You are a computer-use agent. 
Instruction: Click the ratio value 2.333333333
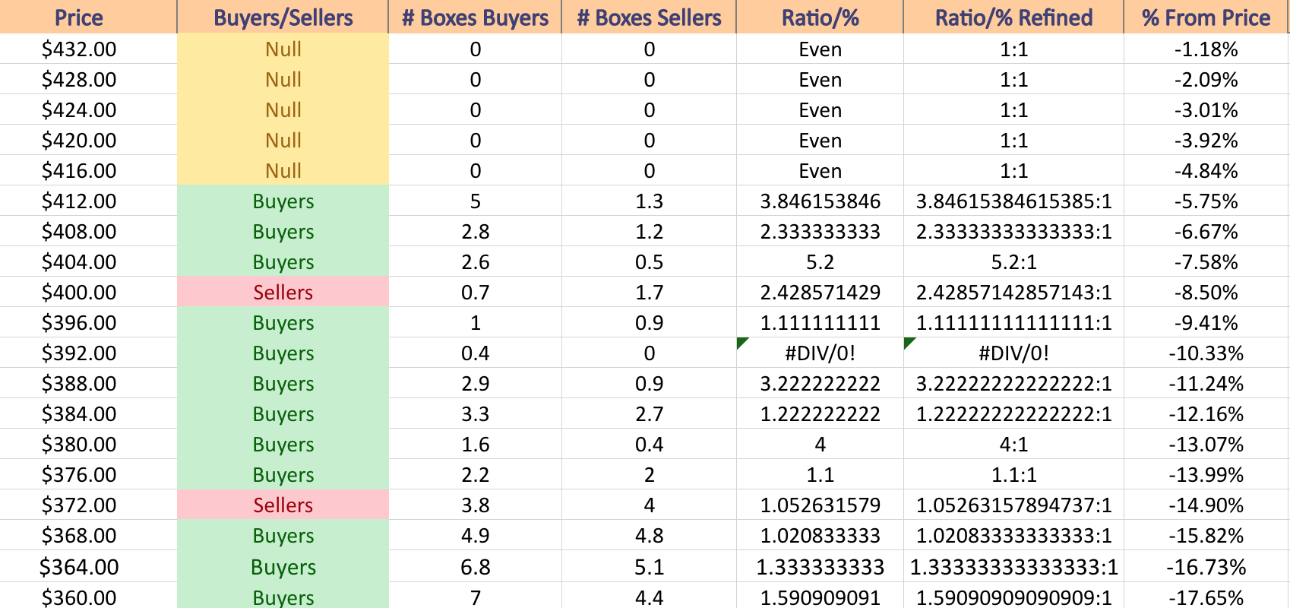(x=820, y=232)
